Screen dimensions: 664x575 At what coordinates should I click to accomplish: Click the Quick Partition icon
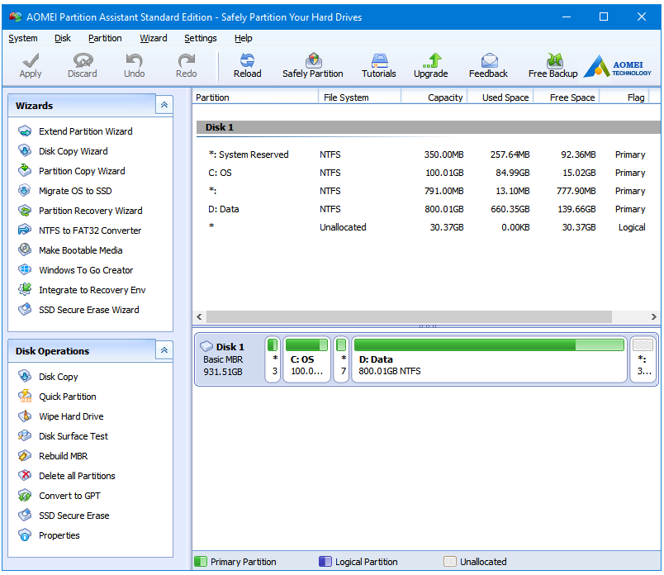25,397
